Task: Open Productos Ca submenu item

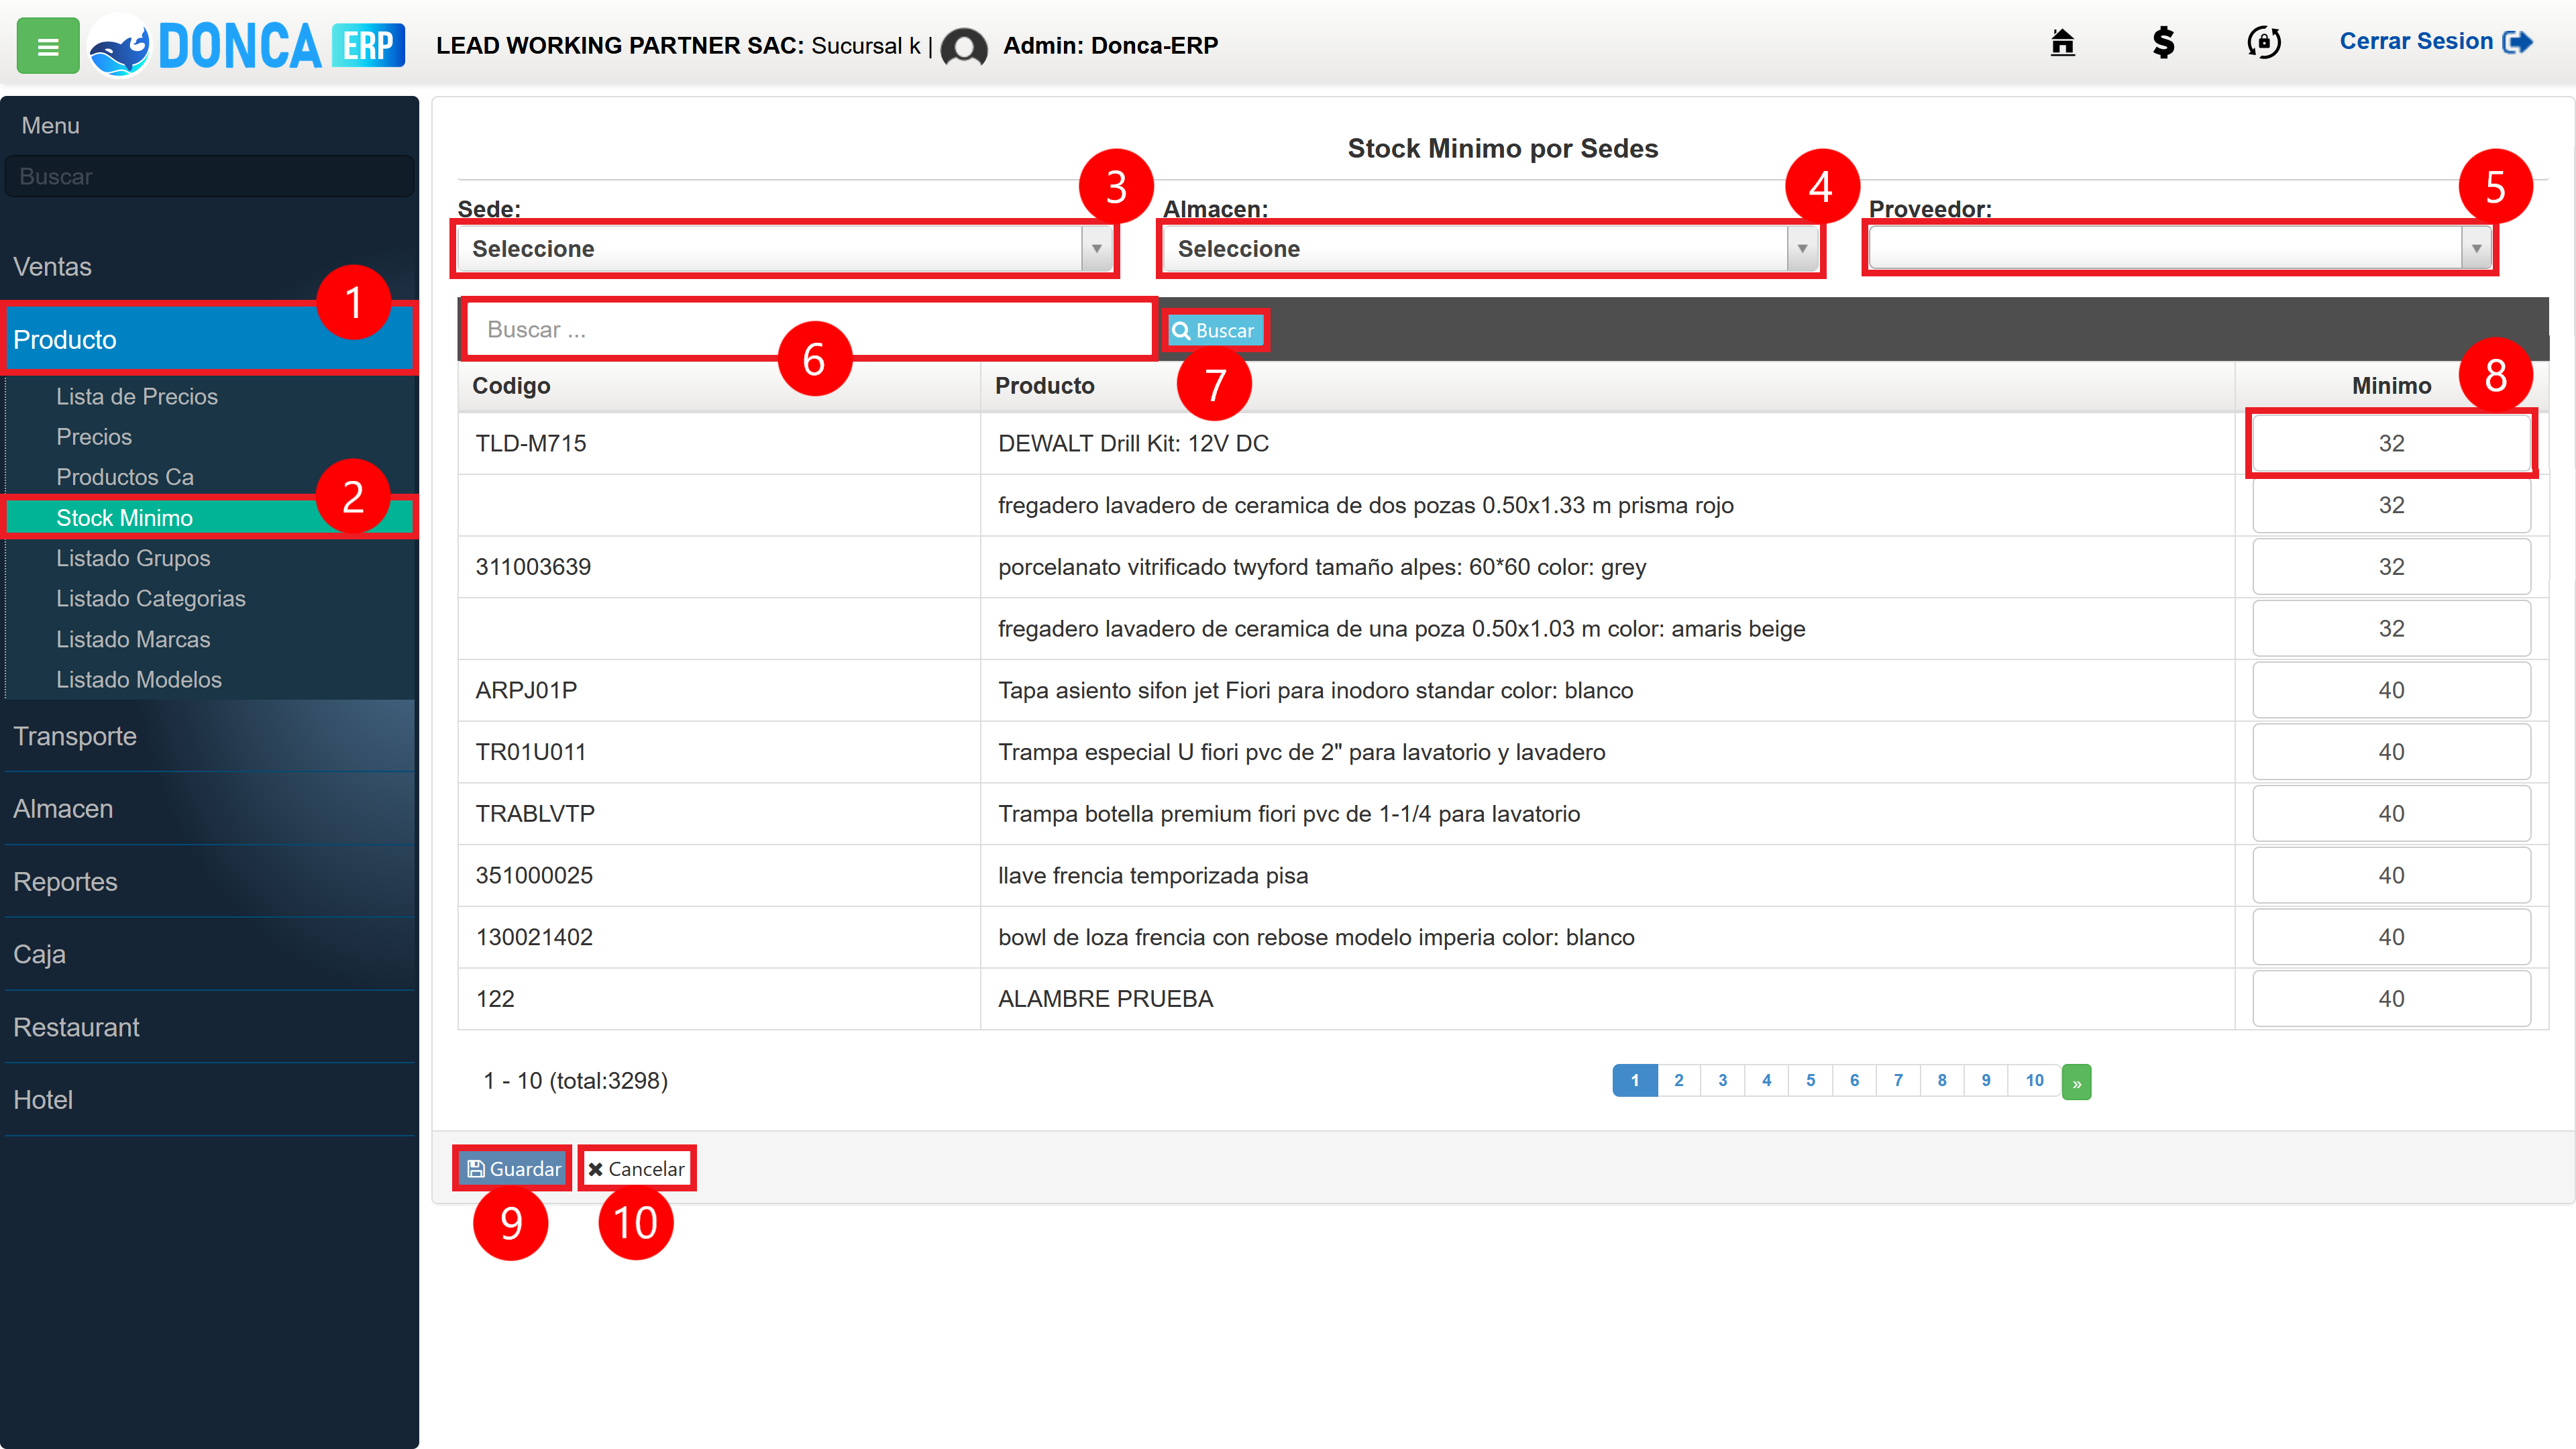Action: 125,477
